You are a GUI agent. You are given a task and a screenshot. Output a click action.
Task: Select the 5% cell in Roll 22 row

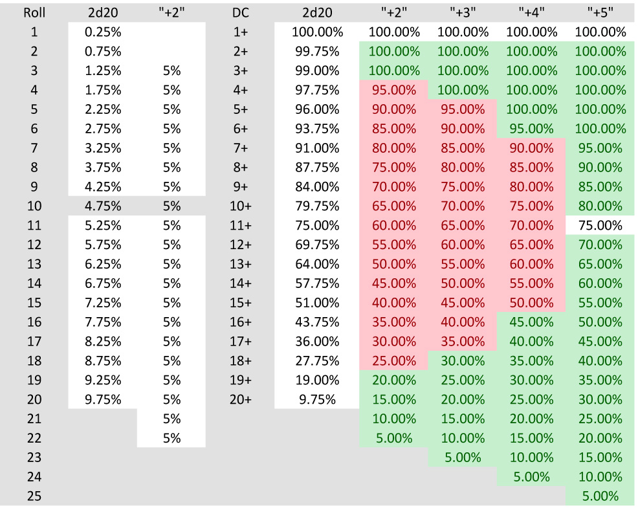pos(171,438)
